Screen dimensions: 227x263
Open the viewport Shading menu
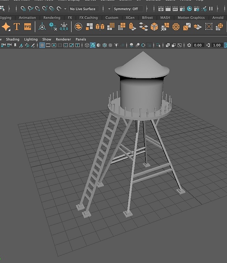click(x=13, y=39)
